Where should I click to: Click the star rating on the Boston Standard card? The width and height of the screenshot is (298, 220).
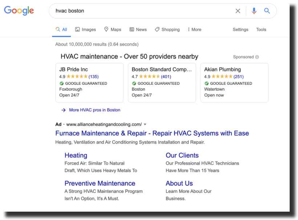[150, 77]
